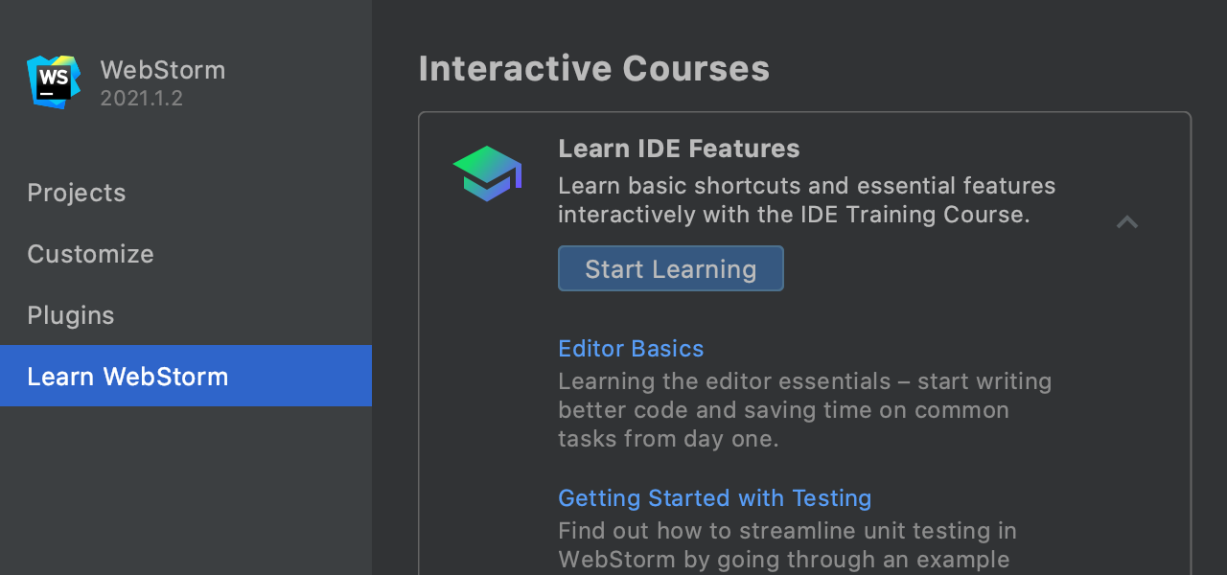
Task: Switch to the Customize tab
Action: click(x=90, y=254)
